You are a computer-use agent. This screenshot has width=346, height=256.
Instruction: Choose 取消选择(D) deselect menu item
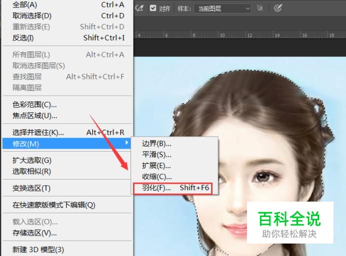click(x=67, y=15)
